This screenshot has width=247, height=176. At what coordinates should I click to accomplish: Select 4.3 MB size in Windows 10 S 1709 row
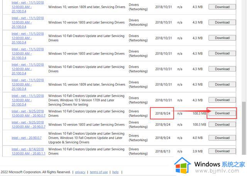tap(197, 100)
